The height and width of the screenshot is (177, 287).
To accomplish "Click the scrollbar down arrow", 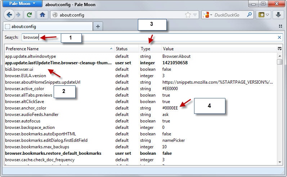I will [280, 162].
